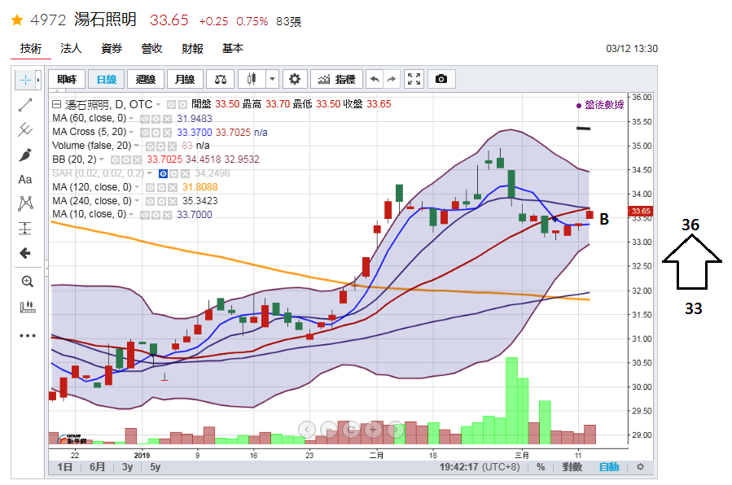Image resolution: width=732 pixels, height=485 pixels.
Task: Toggle visibility of Volume (false, 20)
Action: pos(151,146)
